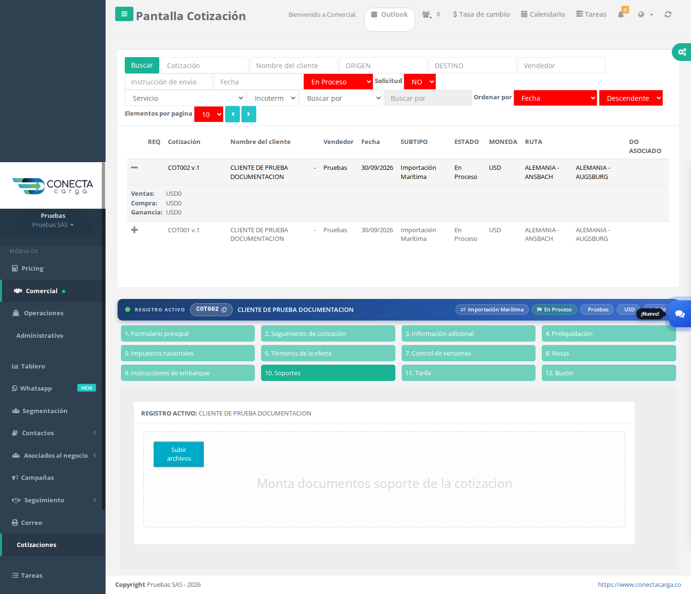The height and width of the screenshot is (594, 691).
Task: Open the 9. Instrucciones de embarque tab
Action: 188,373
